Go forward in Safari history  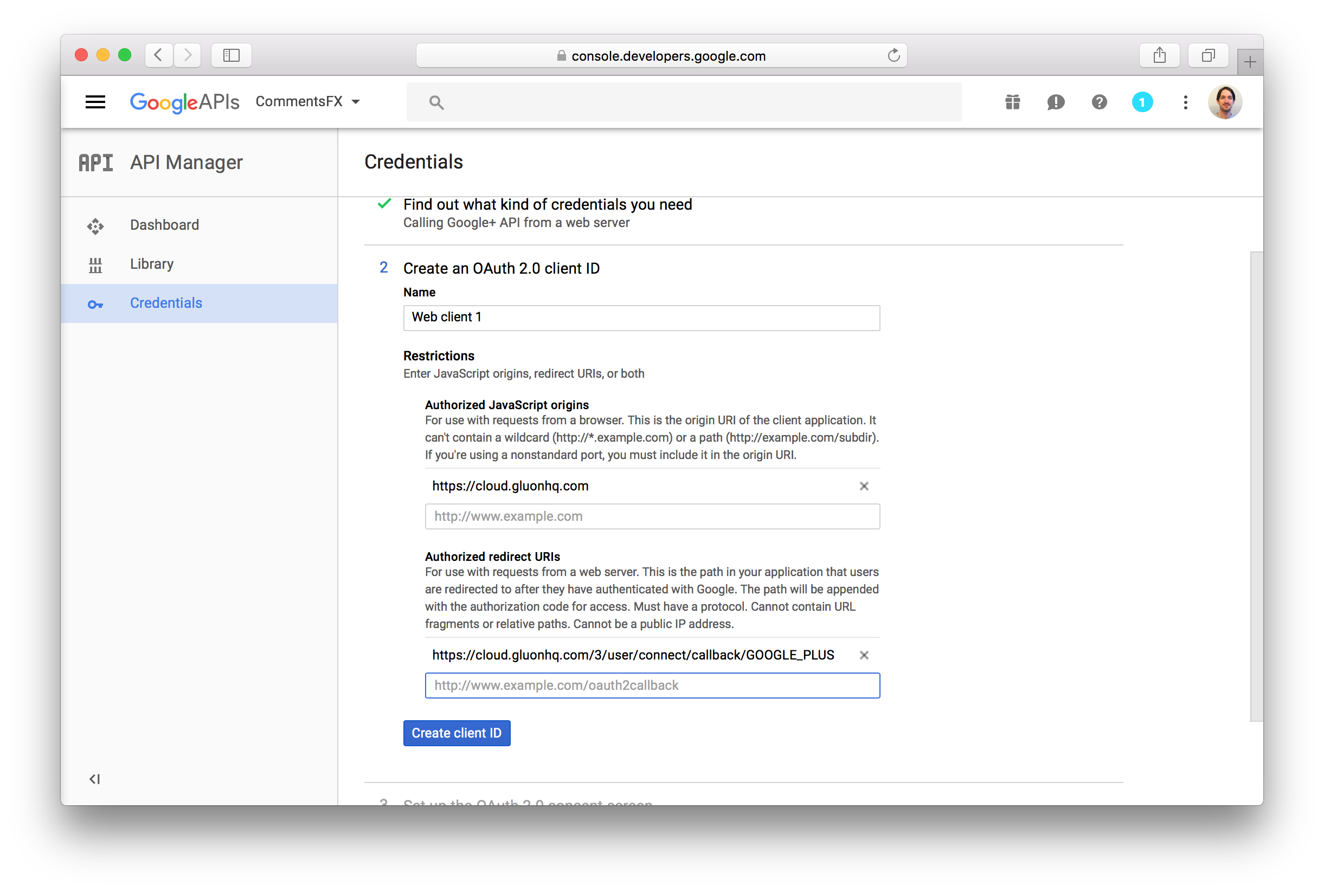pyautogui.click(x=187, y=55)
